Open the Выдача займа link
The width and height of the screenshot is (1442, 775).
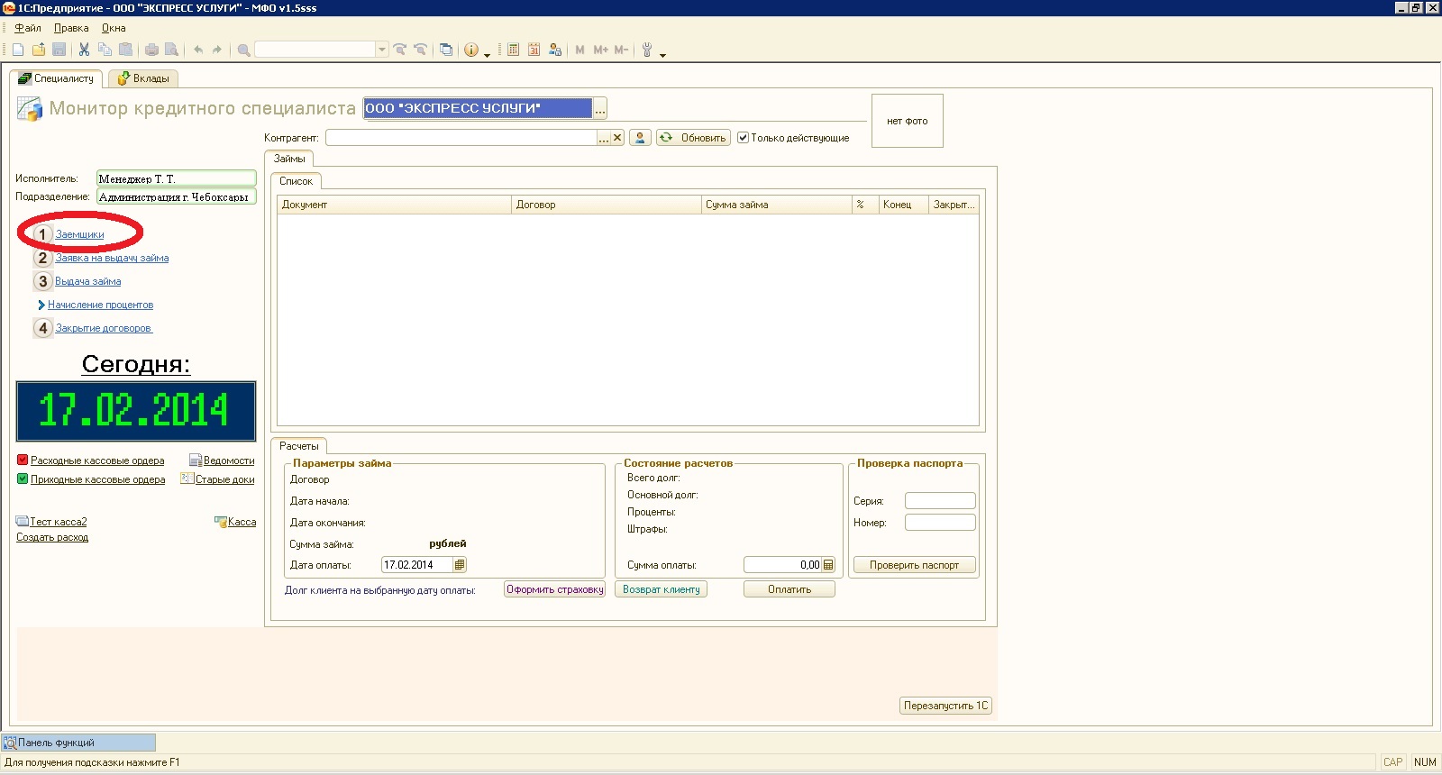tap(88, 281)
